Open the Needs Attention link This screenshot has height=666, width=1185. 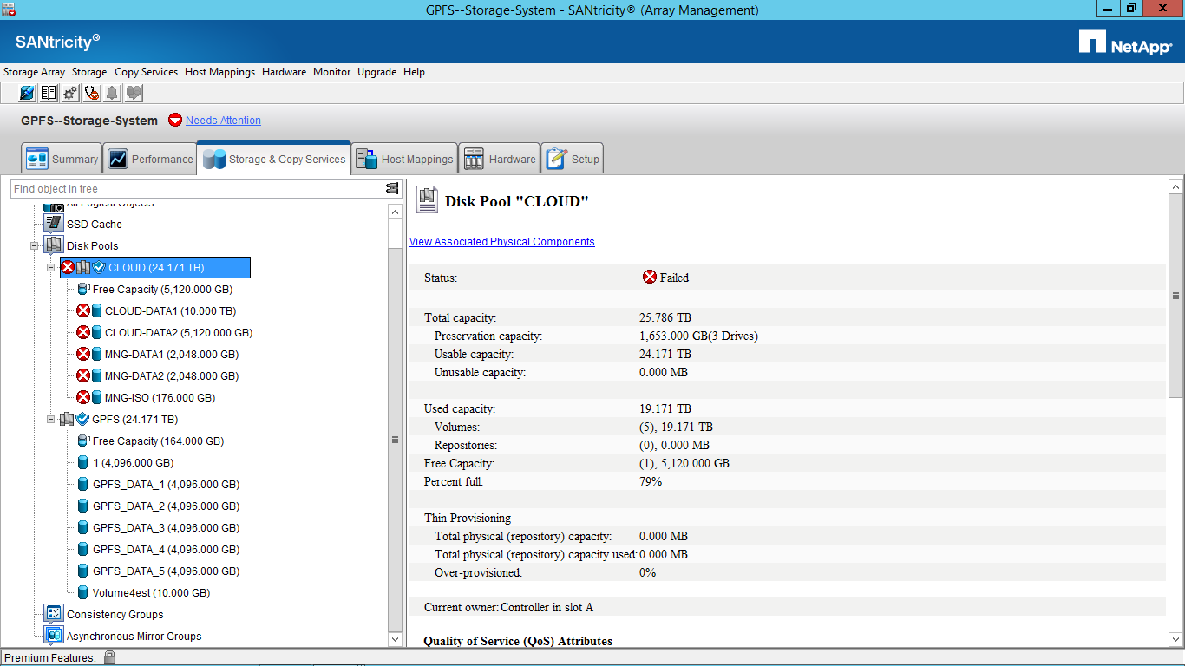coord(223,121)
